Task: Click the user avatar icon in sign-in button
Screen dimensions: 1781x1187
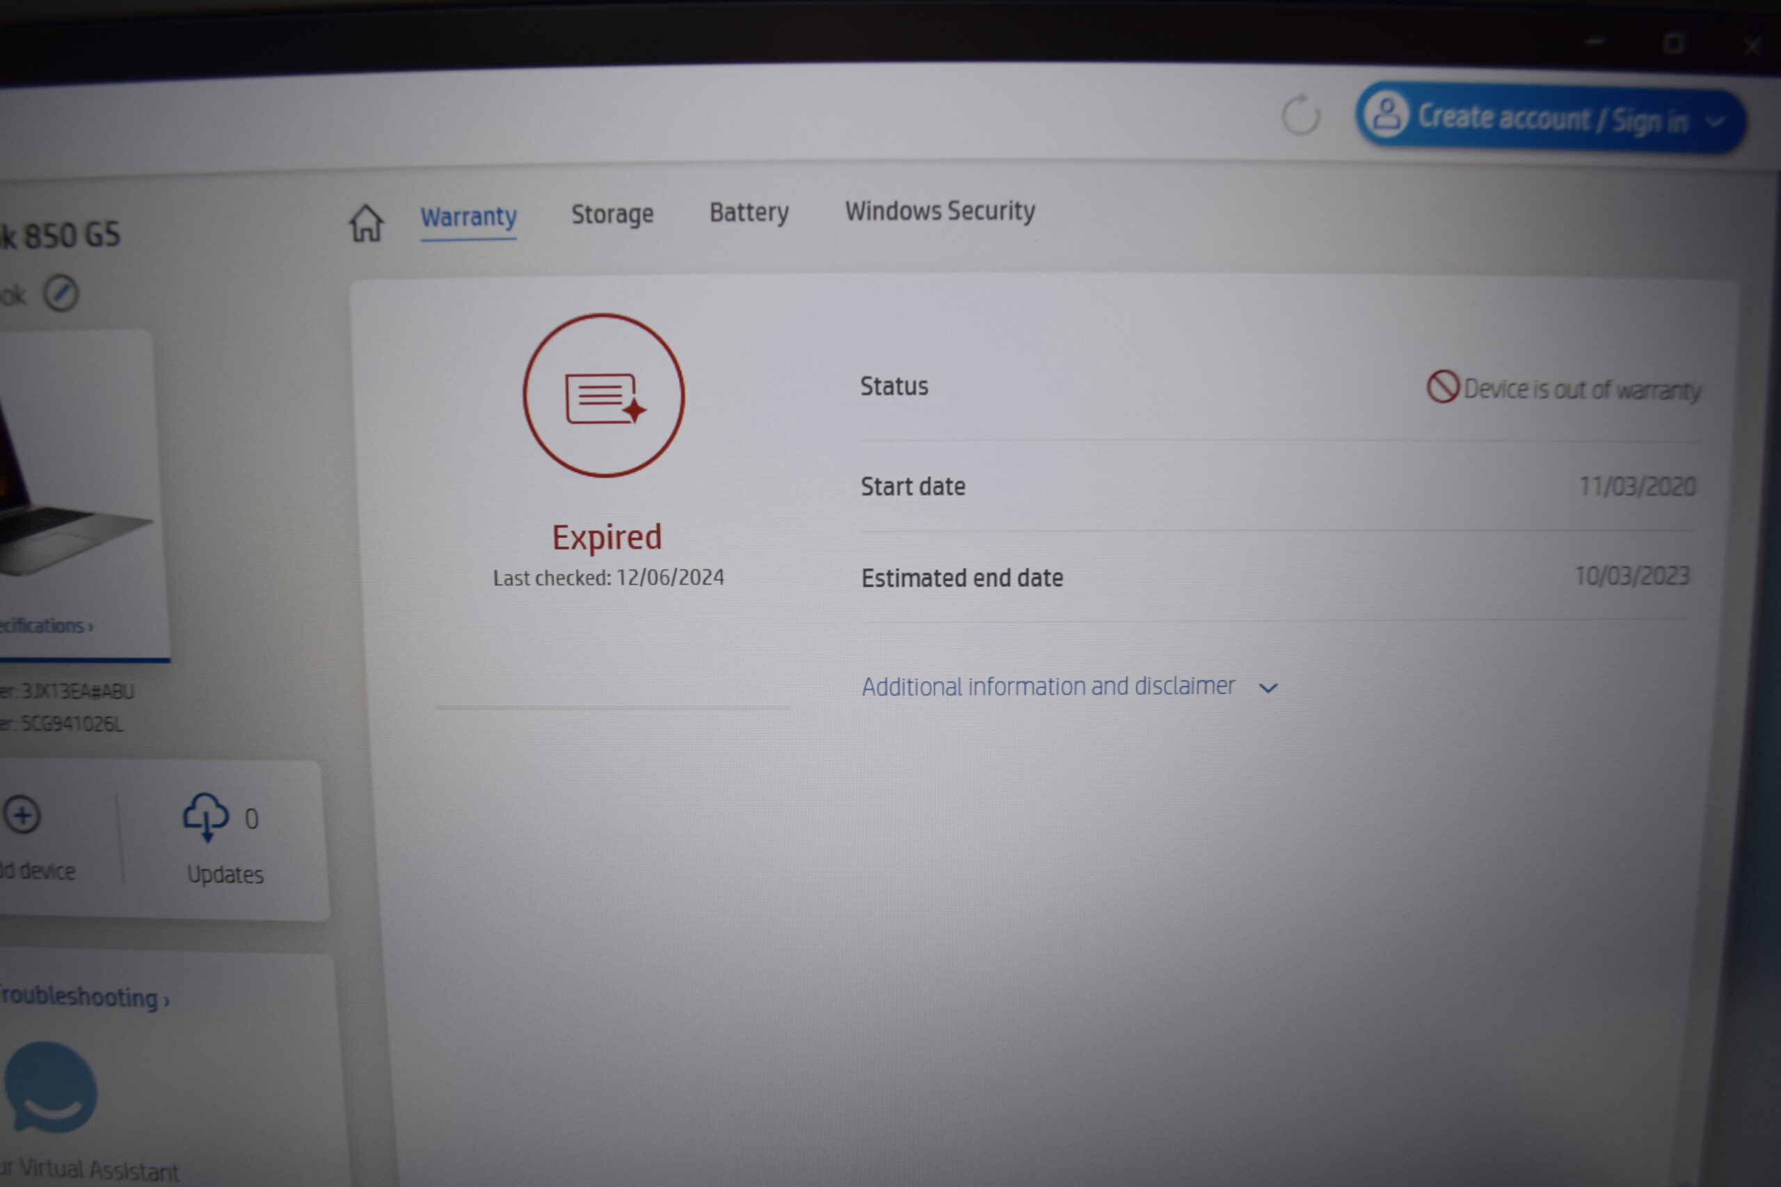Action: click(1387, 114)
